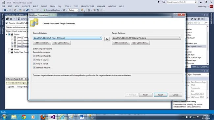Screen dimensions: 214x120
Task: Show hidden system tray icons arrow
Action: tap(183, 117)
